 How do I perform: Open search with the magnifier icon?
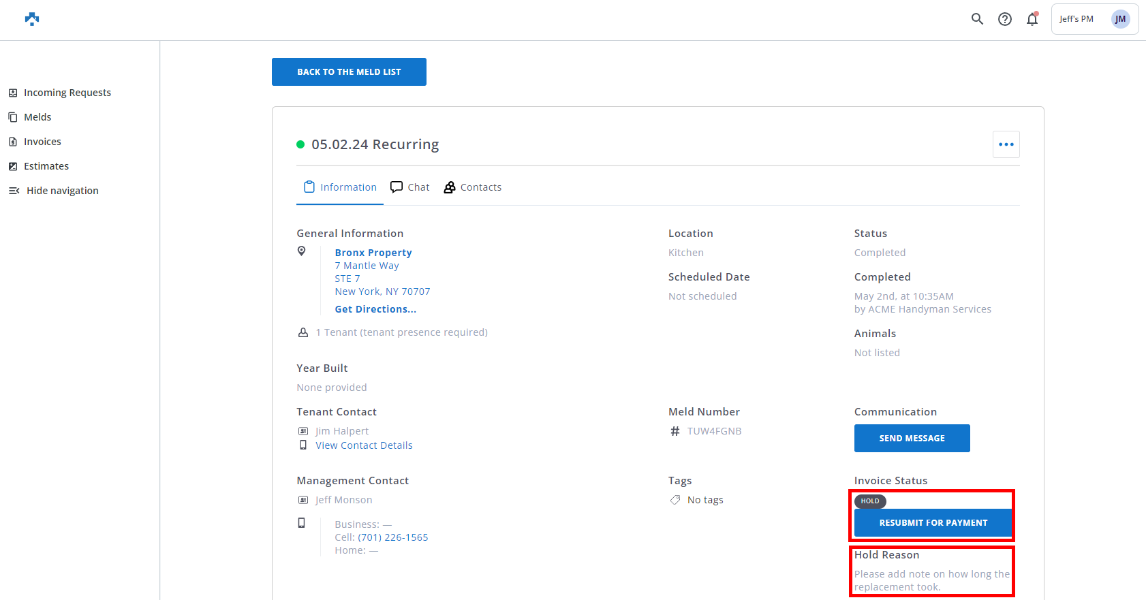(977, 19)
